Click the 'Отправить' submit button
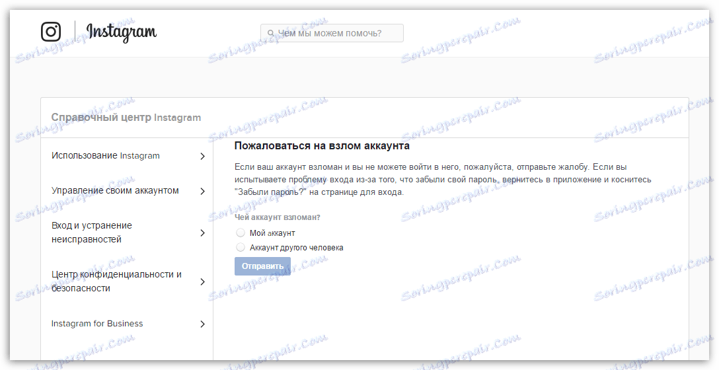Screen dimensions: 719x370 263,266
